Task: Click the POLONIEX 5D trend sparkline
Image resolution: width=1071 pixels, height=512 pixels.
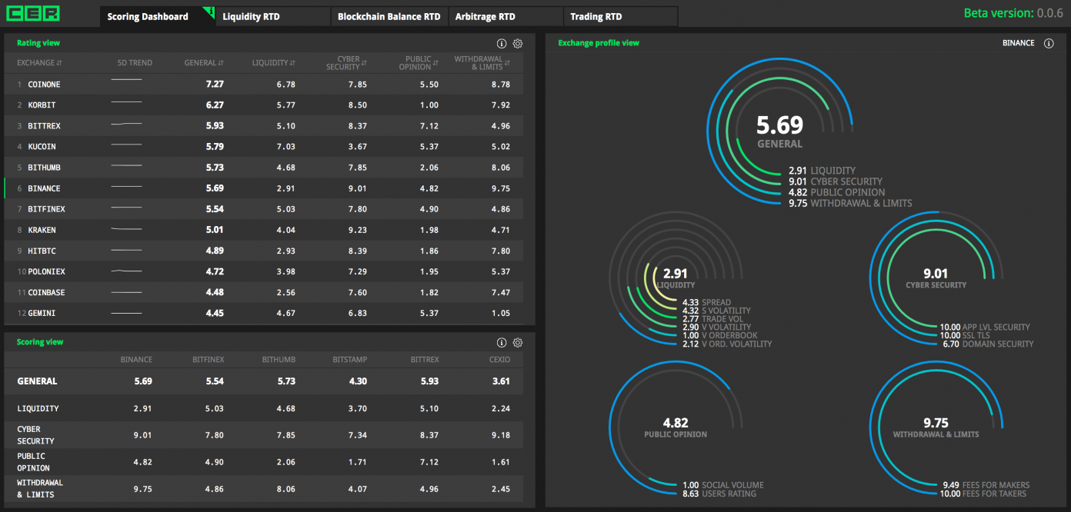Action: tap(127, 271)
